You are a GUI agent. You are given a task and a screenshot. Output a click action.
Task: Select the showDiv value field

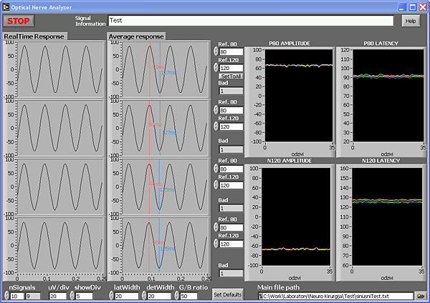84,296
